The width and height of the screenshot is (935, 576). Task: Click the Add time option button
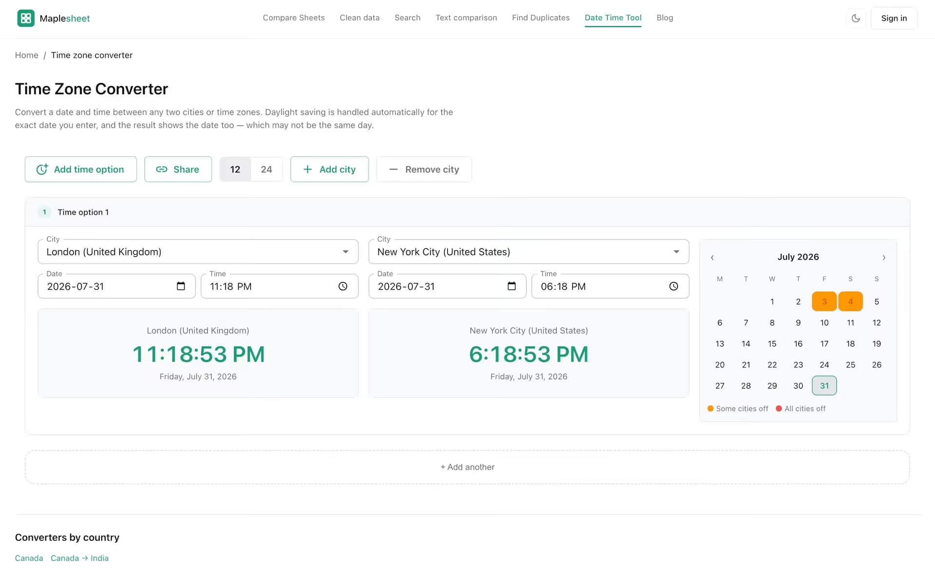pyautogui.click(x=81, y=169)
